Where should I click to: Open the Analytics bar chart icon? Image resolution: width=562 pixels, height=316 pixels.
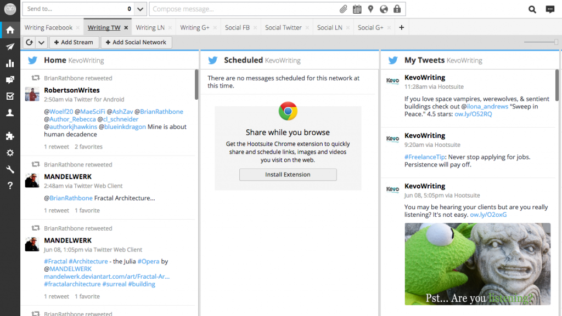10,64
